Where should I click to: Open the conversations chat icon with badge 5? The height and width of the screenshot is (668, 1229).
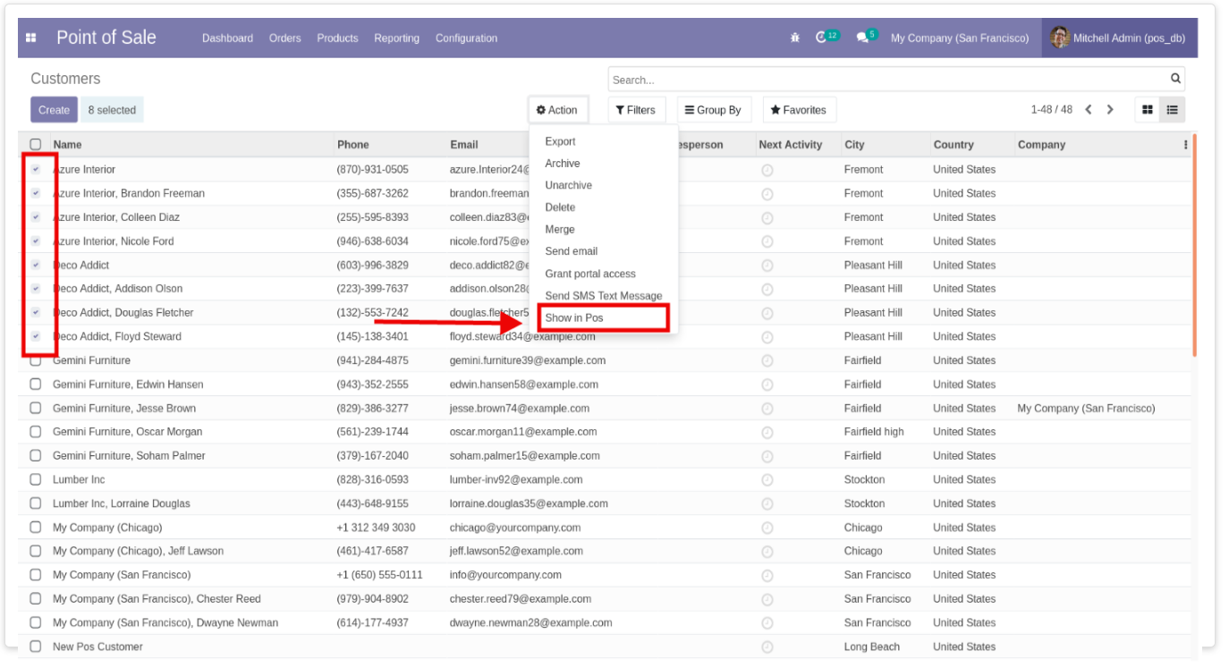(863, 38)
